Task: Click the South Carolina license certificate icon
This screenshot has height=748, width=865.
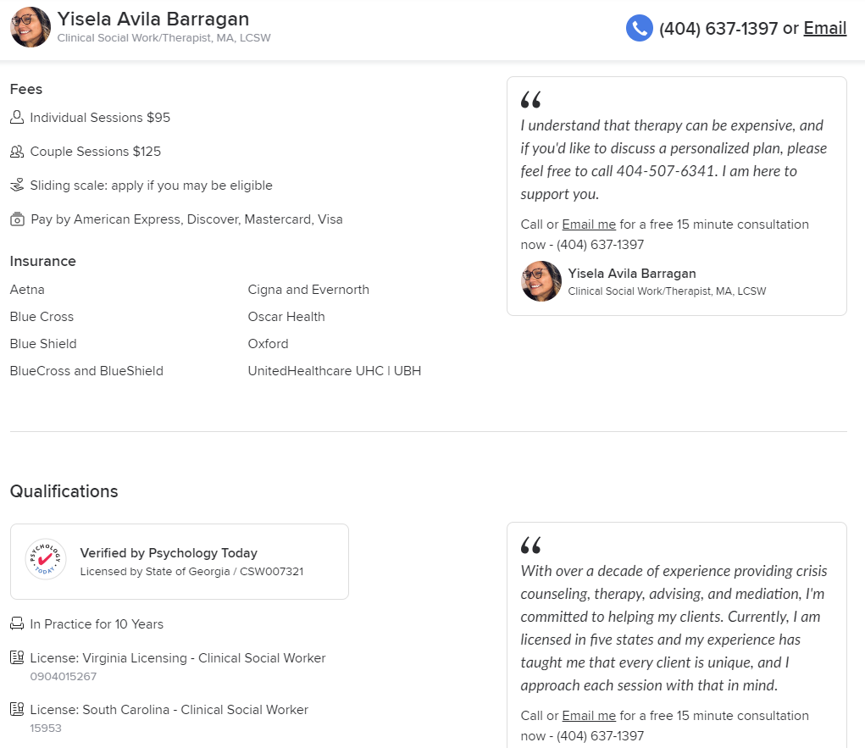Action: click(x=17, y=709)
